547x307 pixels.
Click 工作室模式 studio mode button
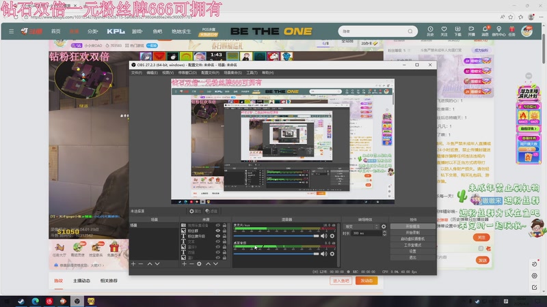tap(413, 245)
